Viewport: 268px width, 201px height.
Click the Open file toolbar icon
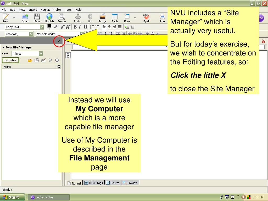(25, 16)
